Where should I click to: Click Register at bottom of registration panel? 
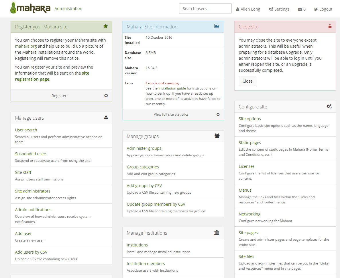pos(59,96)
